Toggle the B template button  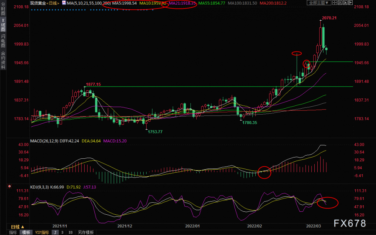click(62, 232)
